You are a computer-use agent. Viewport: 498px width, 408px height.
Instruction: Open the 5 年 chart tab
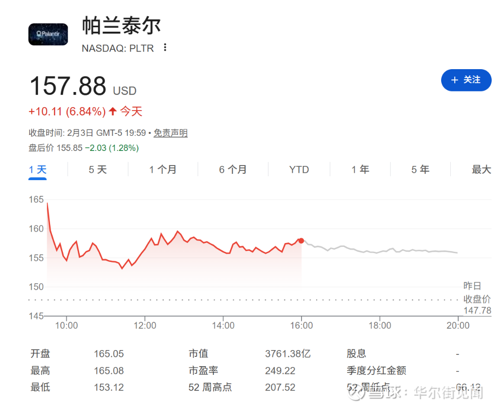pos(420,169)
